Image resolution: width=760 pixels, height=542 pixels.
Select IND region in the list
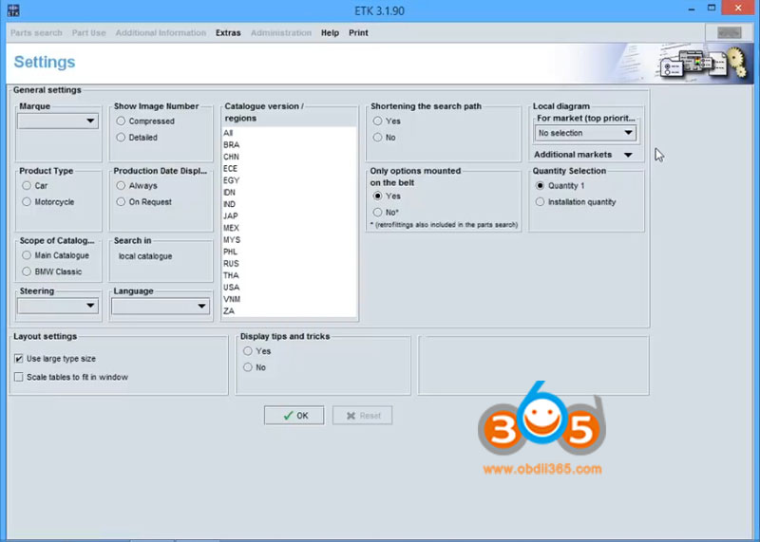(290, 204)
